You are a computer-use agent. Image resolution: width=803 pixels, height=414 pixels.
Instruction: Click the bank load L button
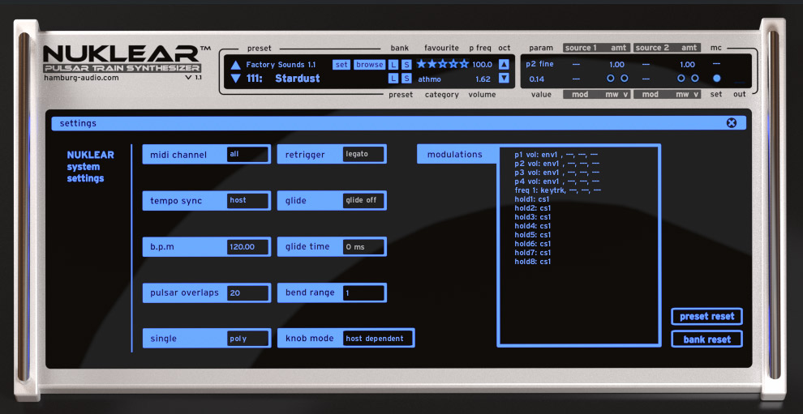click(x=393, y=65)
